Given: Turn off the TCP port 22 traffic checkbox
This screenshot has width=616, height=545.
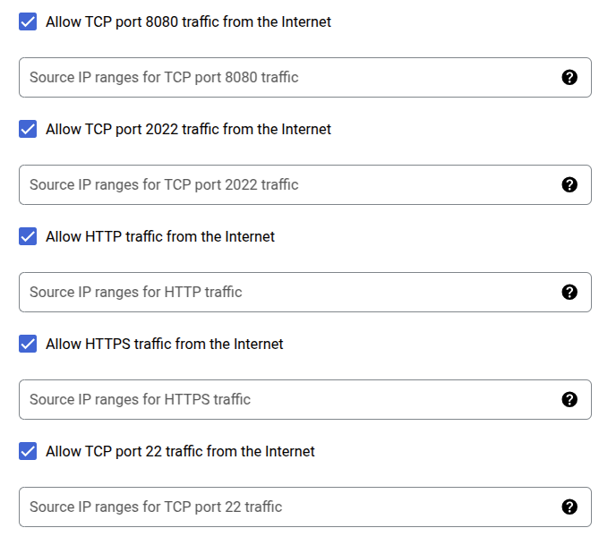Looking at the screenshot, I should pyautogui.click(x=29, y=451).
